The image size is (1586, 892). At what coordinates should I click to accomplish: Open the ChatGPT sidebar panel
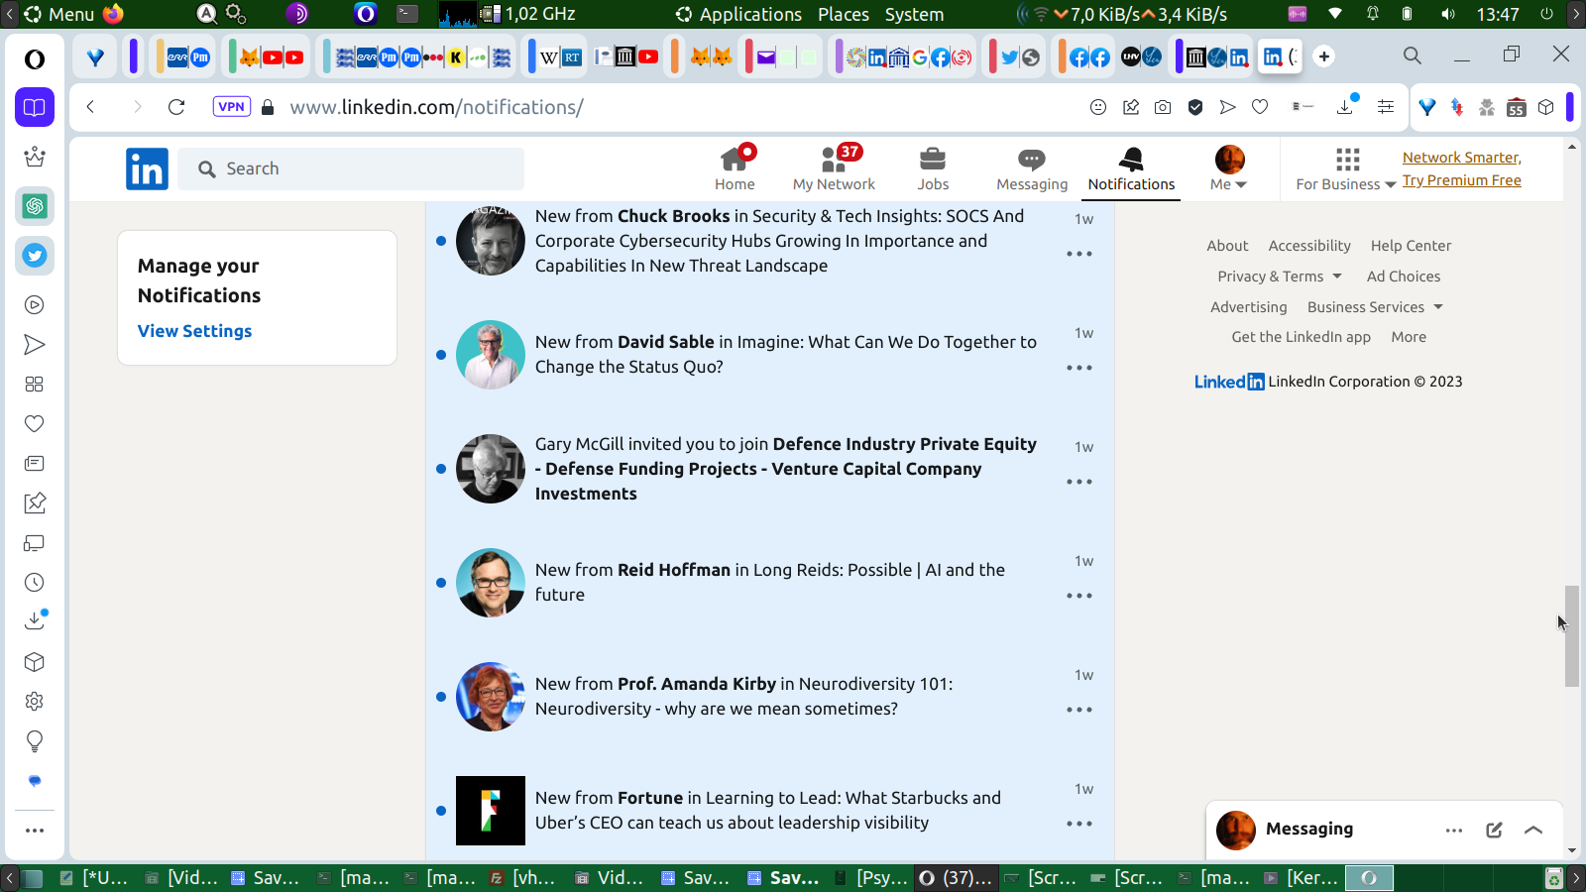35,206
